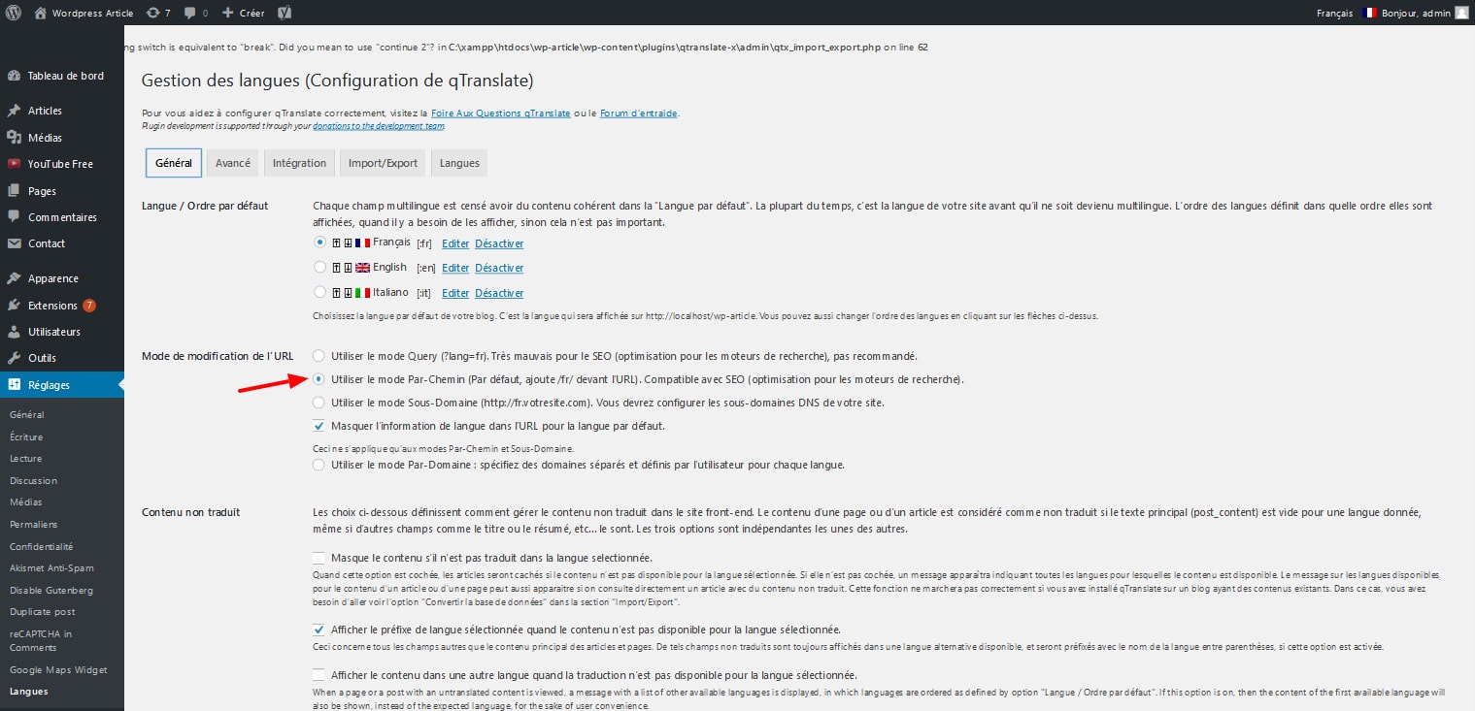Click the Outils wrench icon
1475x711 pixels.
point(14,358)
